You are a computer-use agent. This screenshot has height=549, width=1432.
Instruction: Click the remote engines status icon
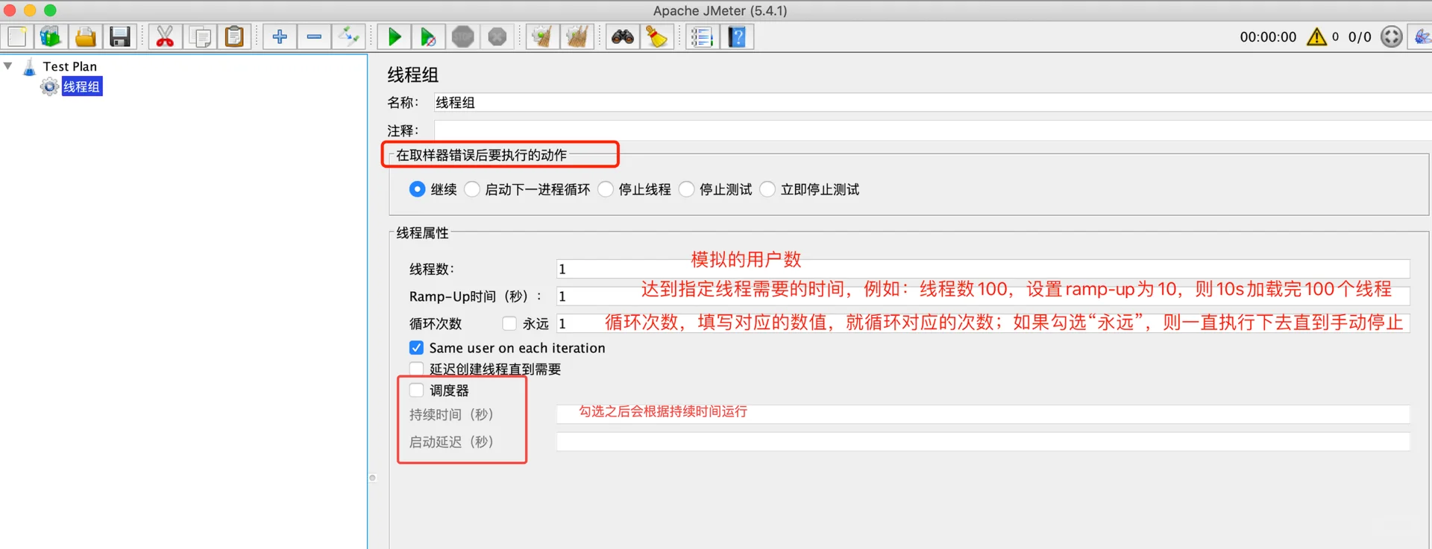[1392, 37]
